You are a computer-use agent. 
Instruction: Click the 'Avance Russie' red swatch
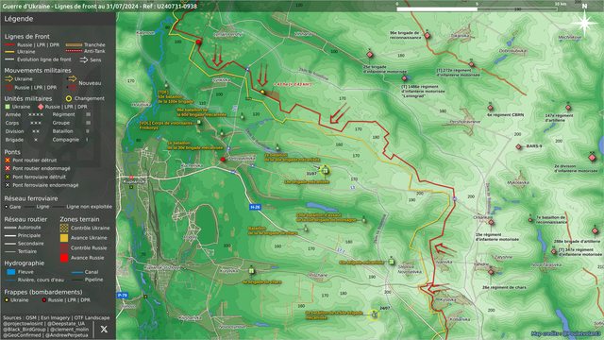point(64,258)
